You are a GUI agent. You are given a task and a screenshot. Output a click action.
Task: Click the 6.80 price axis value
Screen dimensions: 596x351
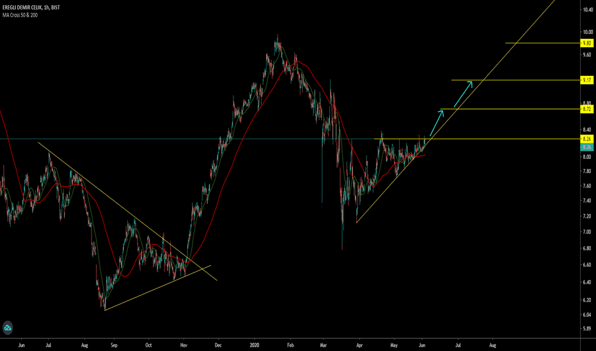click(x=587, y=248)
